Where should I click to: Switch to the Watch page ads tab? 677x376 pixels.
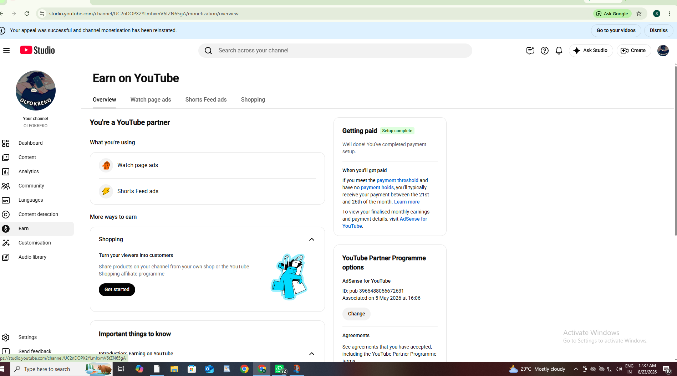(x=151, y=100)
